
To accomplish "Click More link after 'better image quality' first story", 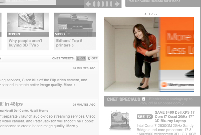I will point(69,85).
